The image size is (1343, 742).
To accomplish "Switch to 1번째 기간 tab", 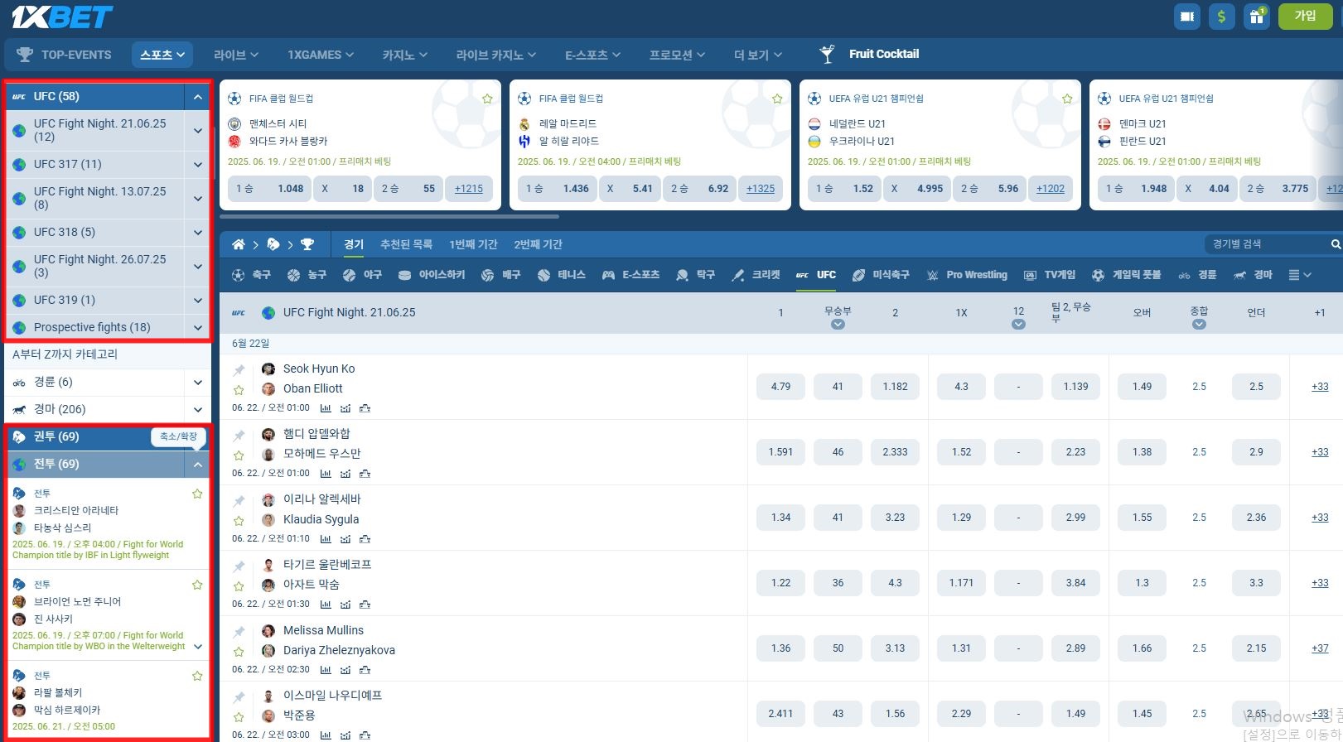I will click(473, 244).
